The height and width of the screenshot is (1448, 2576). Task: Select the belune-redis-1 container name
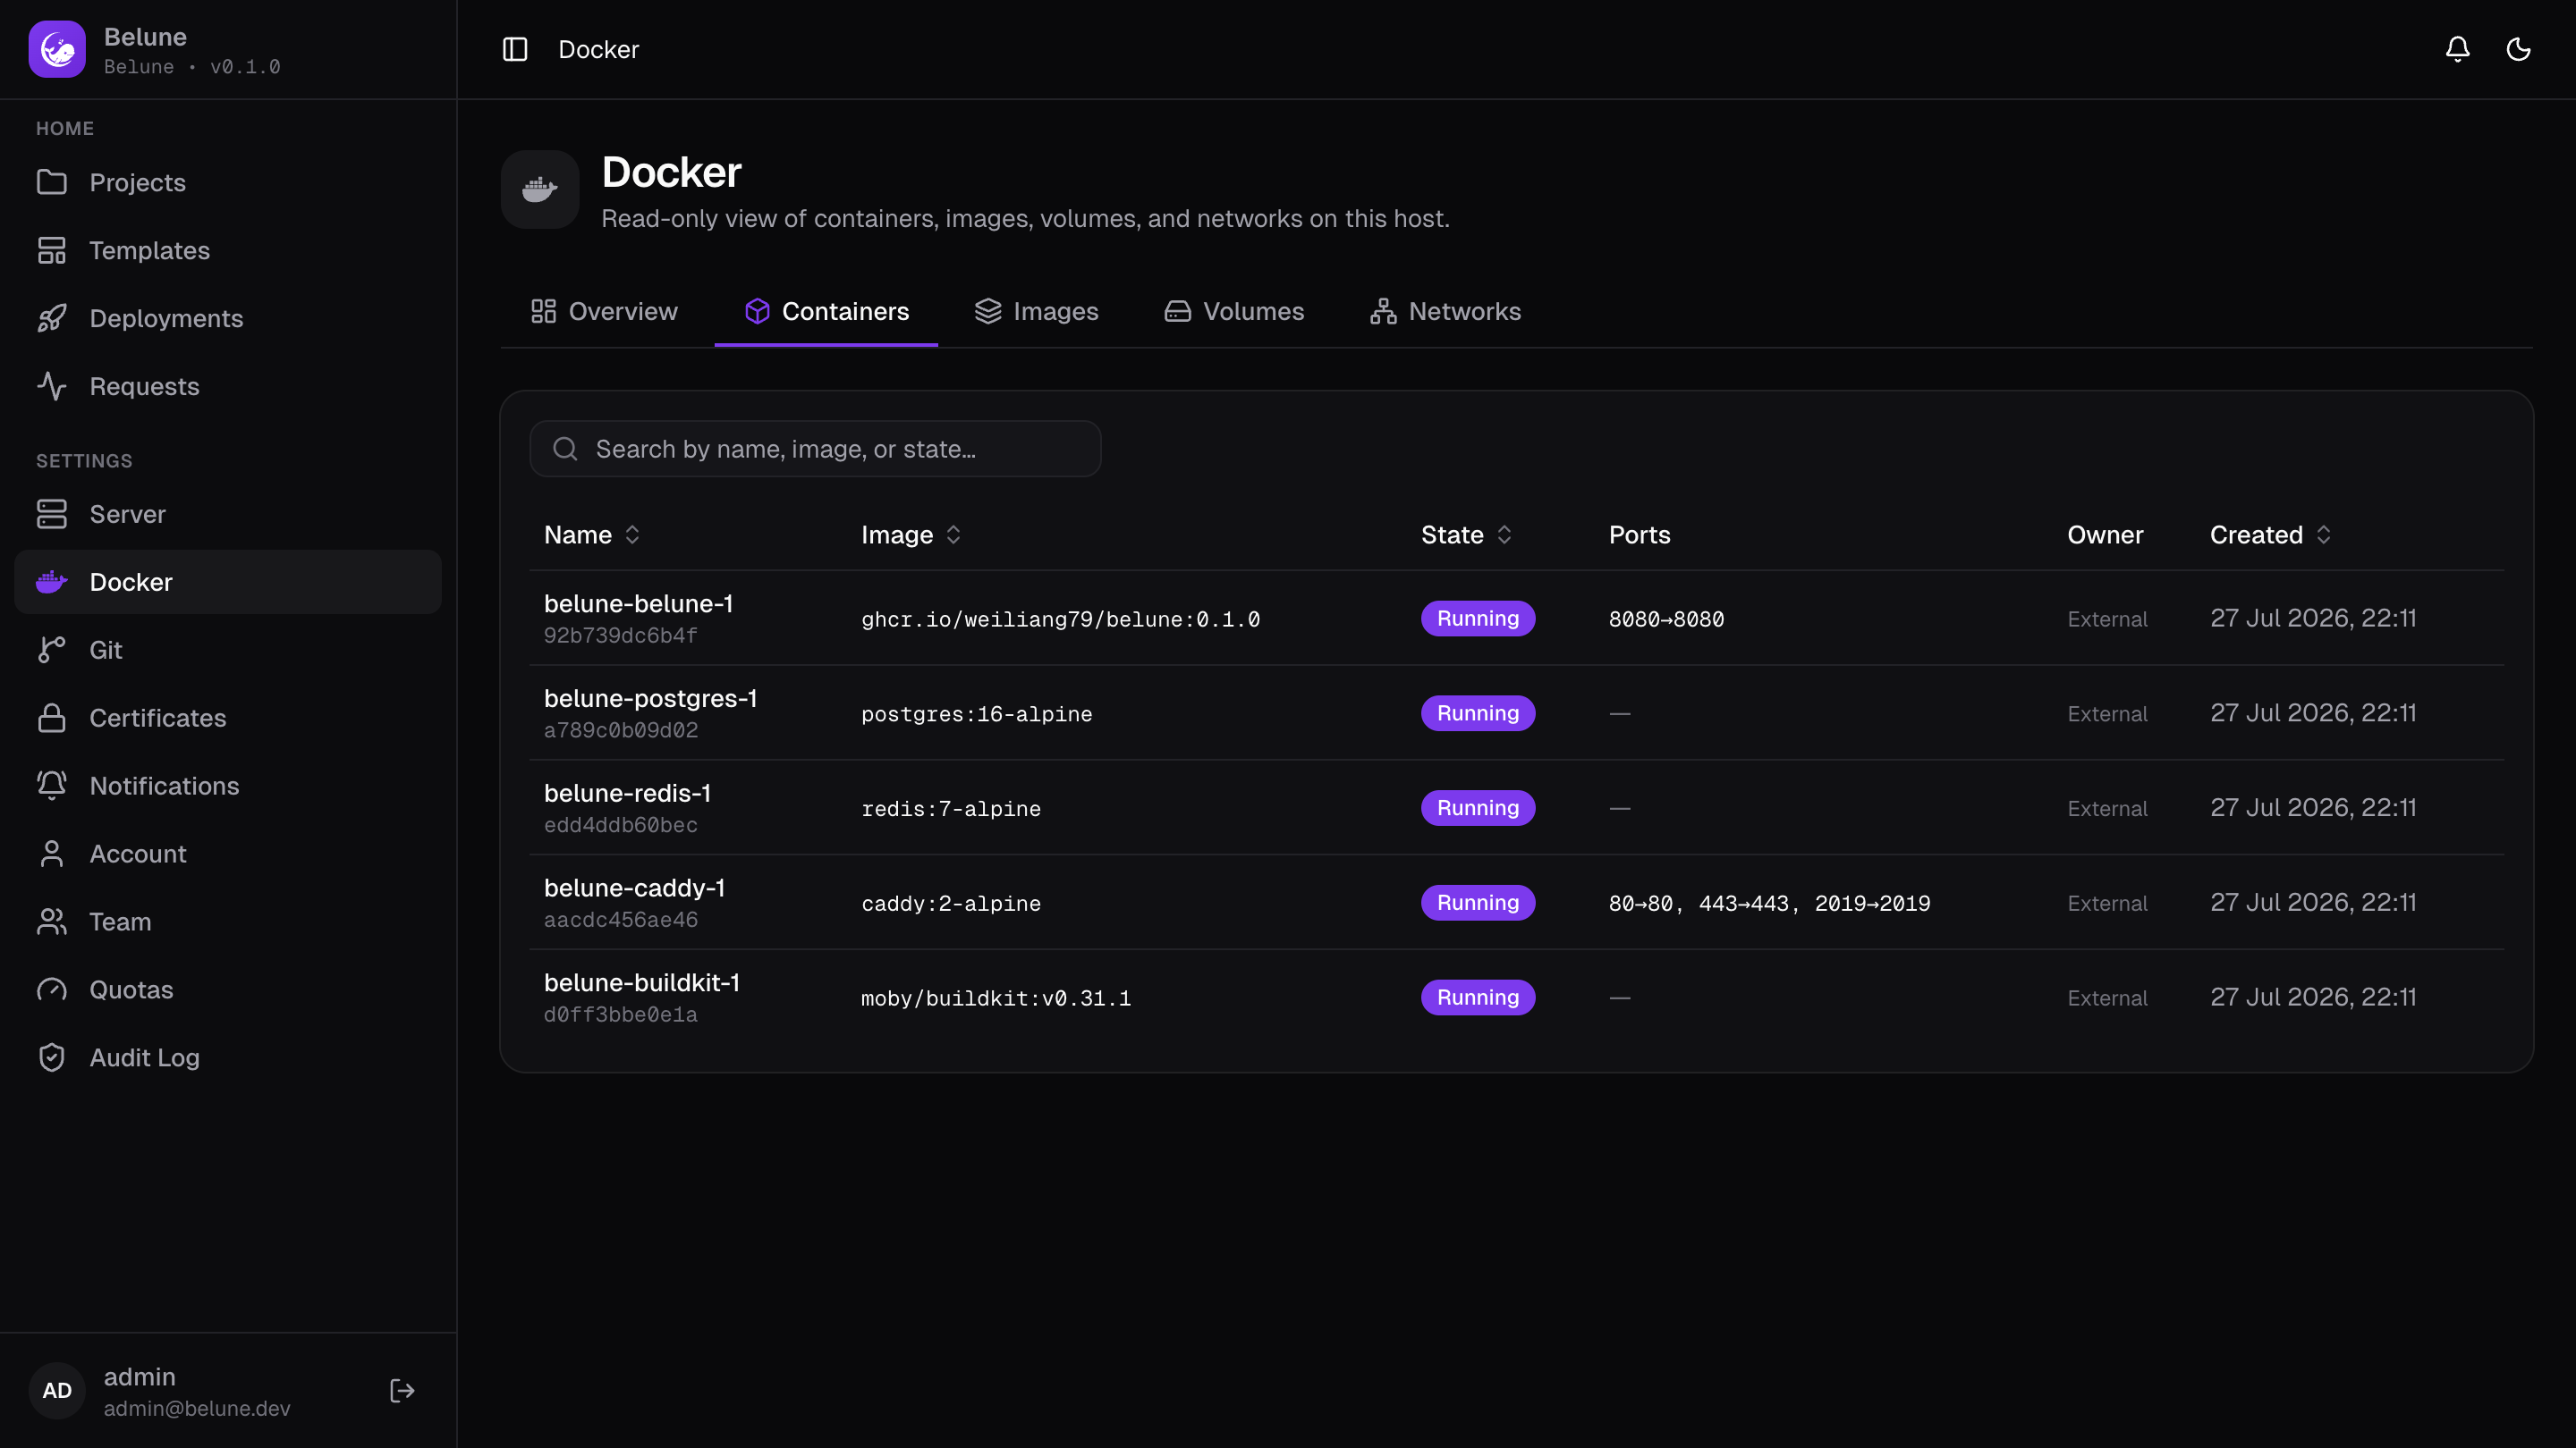(x=627, y=794)
